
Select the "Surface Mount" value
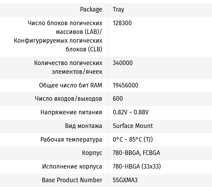tap(133, 126)
